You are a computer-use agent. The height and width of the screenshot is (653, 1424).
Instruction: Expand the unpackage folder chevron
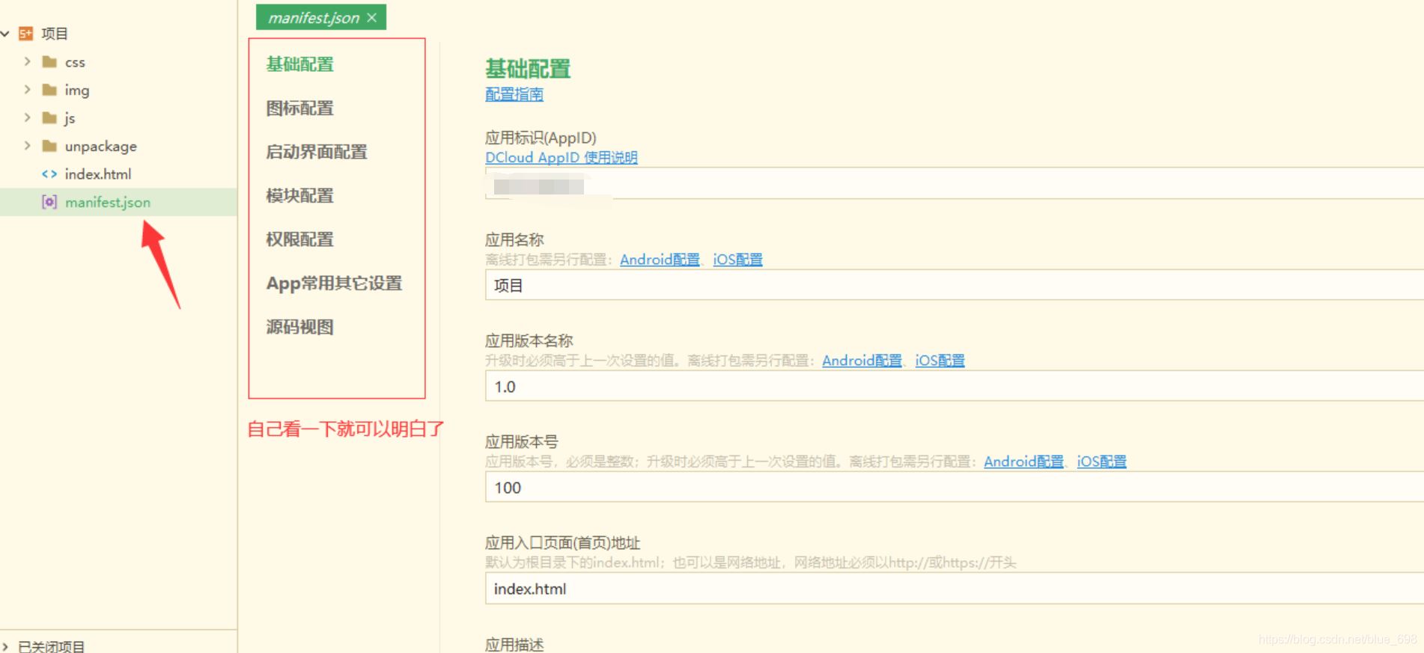tap(27, 146)
